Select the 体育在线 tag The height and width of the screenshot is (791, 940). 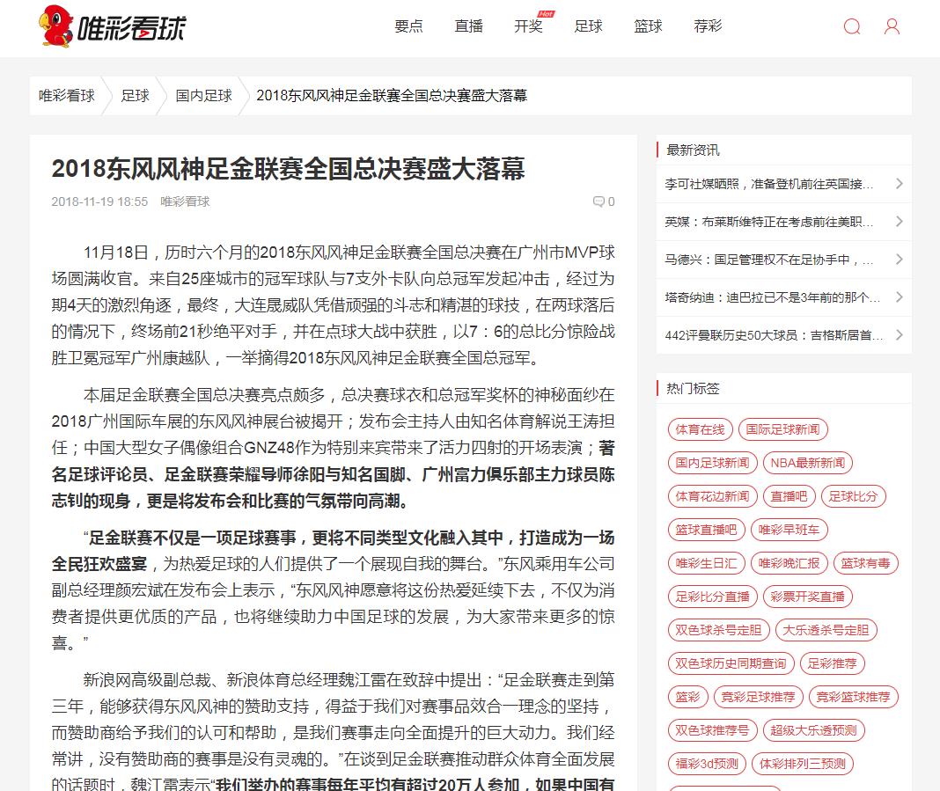pos(701,429)
